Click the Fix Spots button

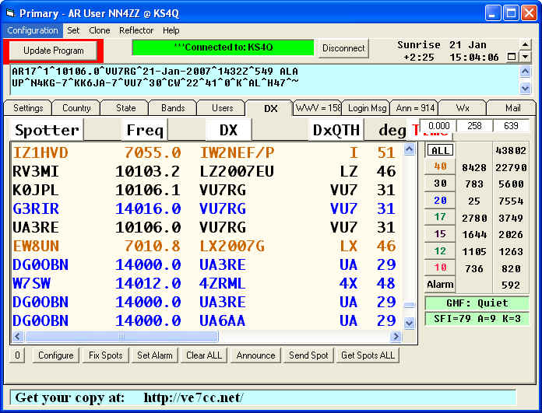coord(105,355)
